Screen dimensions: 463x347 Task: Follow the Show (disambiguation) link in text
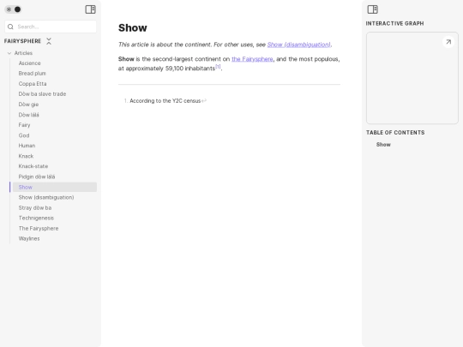299,45
